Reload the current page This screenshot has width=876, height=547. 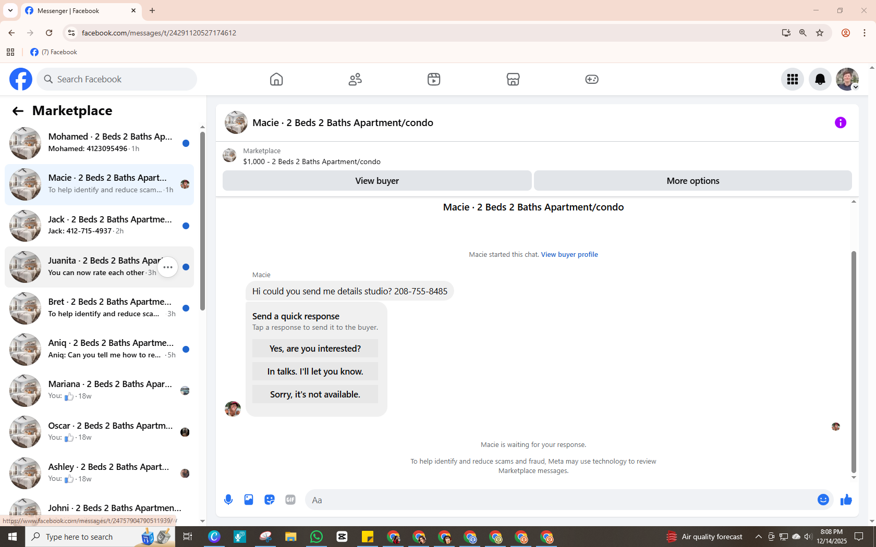point(49,33)
